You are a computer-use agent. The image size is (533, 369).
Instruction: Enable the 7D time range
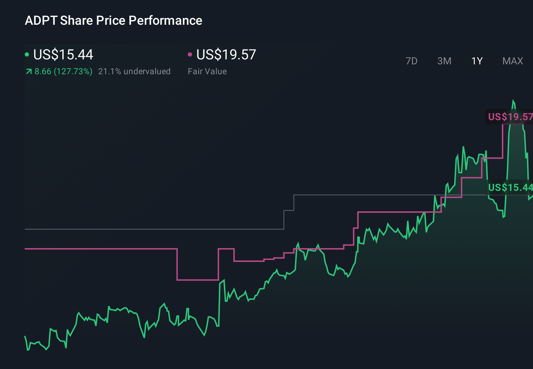(412, 61)
